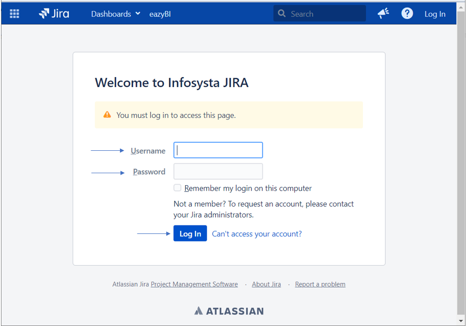Enable Remember my login checkbox
The height and width of the screenshot is (326, 466).
pyautogui.click(x=177, y=188)
